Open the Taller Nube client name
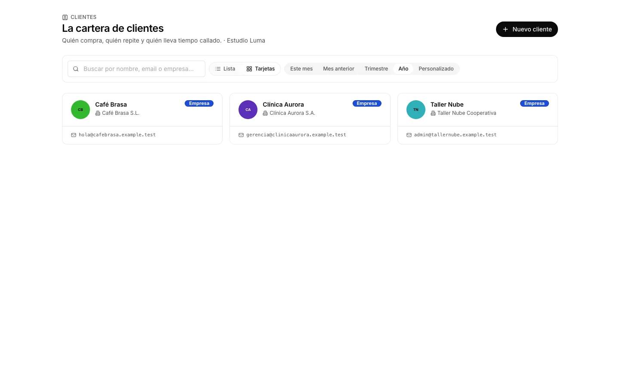Viewport: 620px width, 387px height. [x=447, y=104]
